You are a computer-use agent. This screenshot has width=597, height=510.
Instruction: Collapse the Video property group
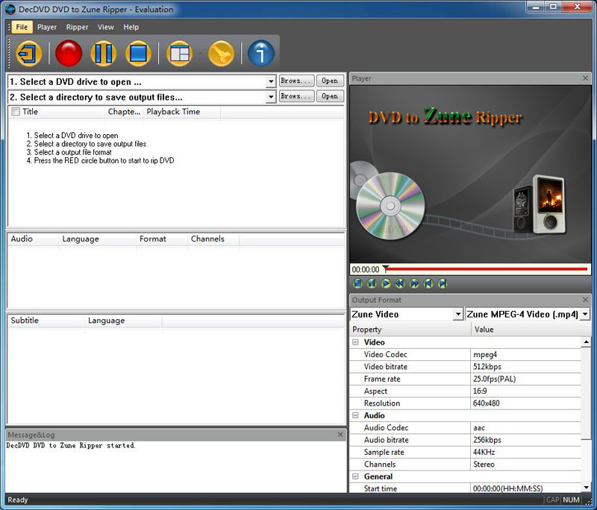pos(355,342)
